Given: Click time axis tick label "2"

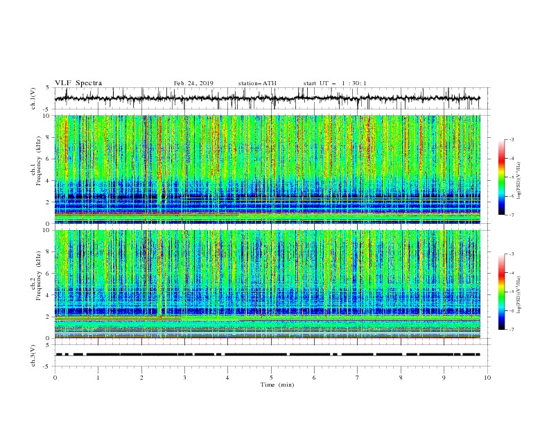Looking at the screenshot, I should click(x=141, y=378).
